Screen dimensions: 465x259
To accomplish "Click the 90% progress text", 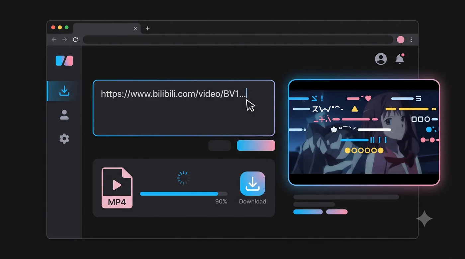I will pos(221,202).
